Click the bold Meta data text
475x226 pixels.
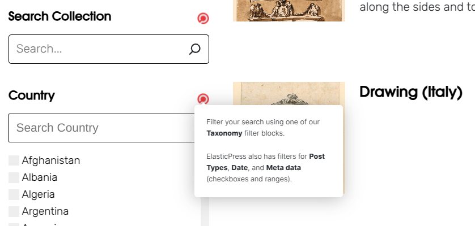(283, 167)
